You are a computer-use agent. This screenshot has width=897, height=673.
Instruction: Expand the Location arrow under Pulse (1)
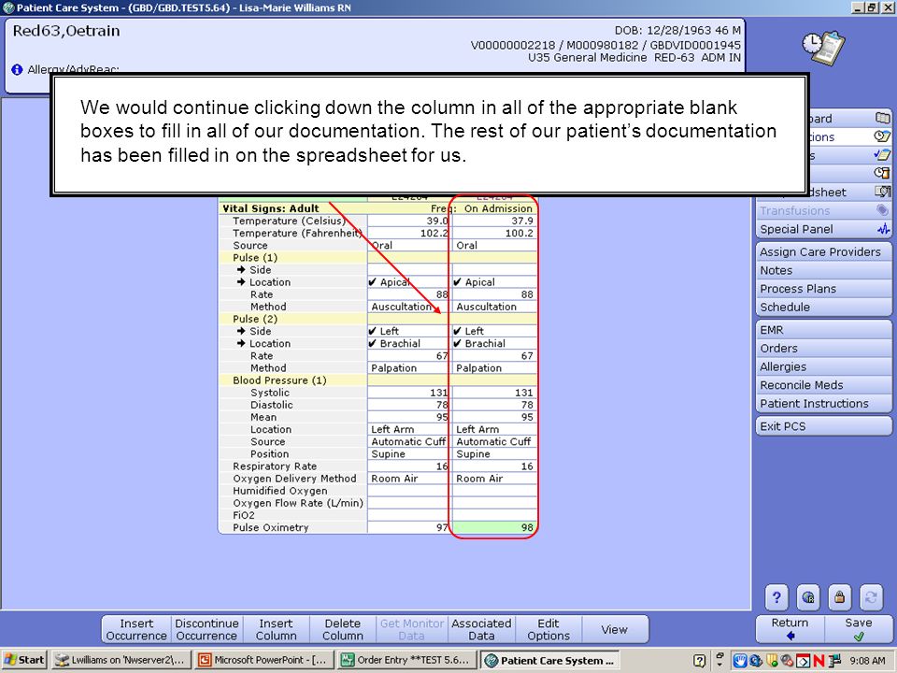point(241,282)
